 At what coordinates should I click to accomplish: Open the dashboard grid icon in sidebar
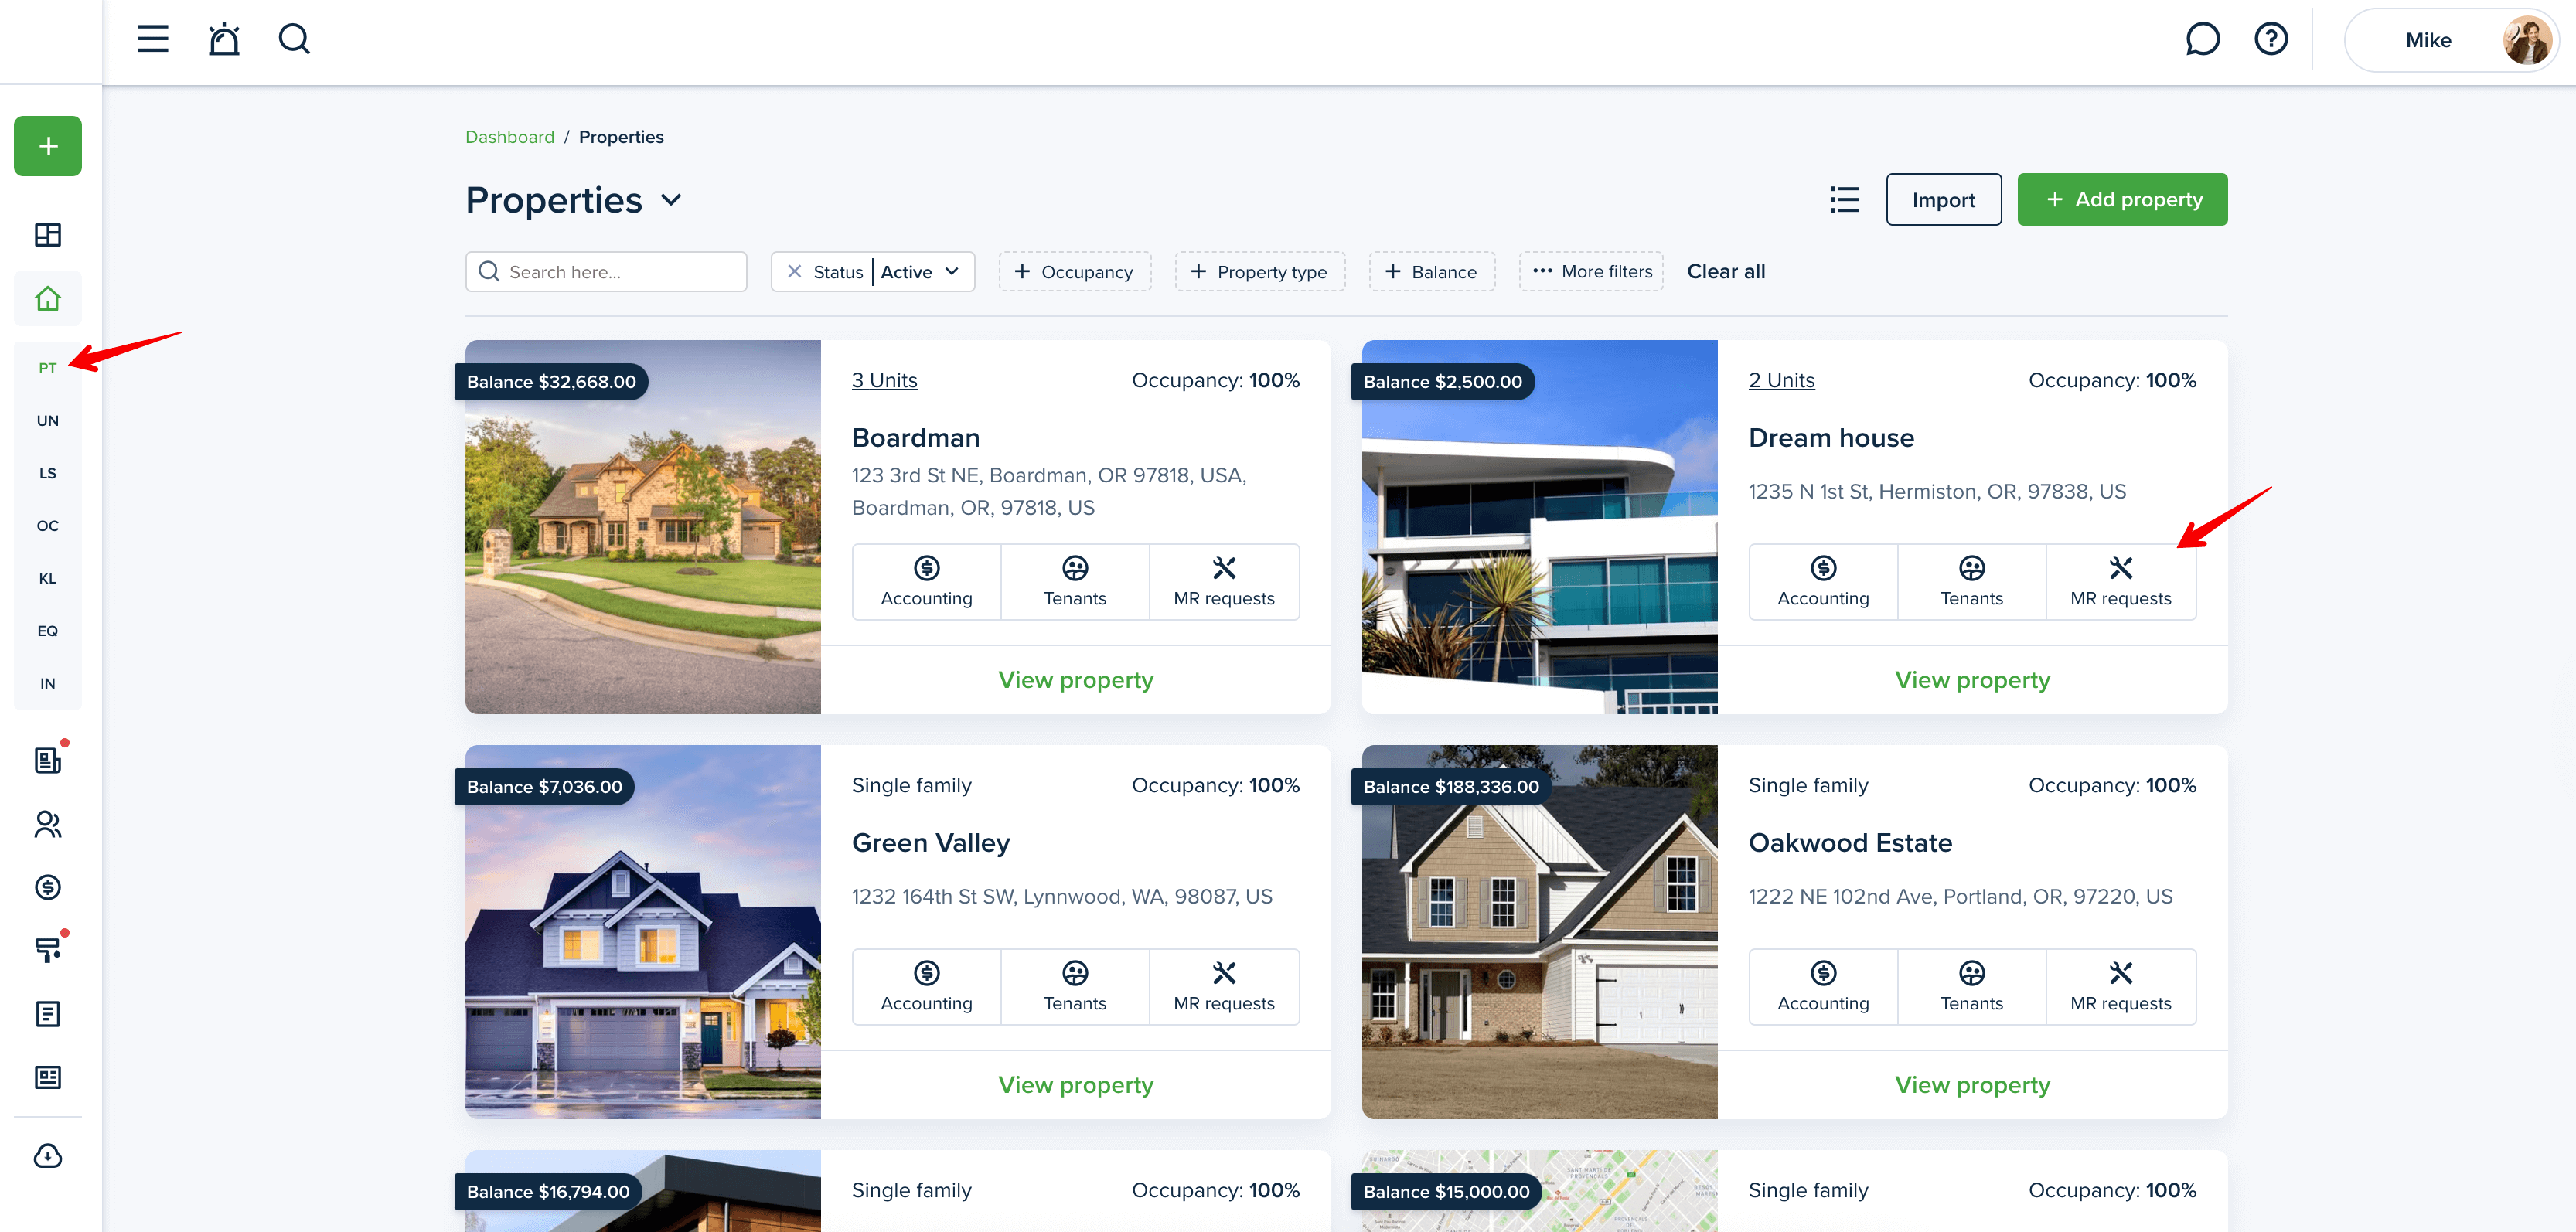(48, 235)
